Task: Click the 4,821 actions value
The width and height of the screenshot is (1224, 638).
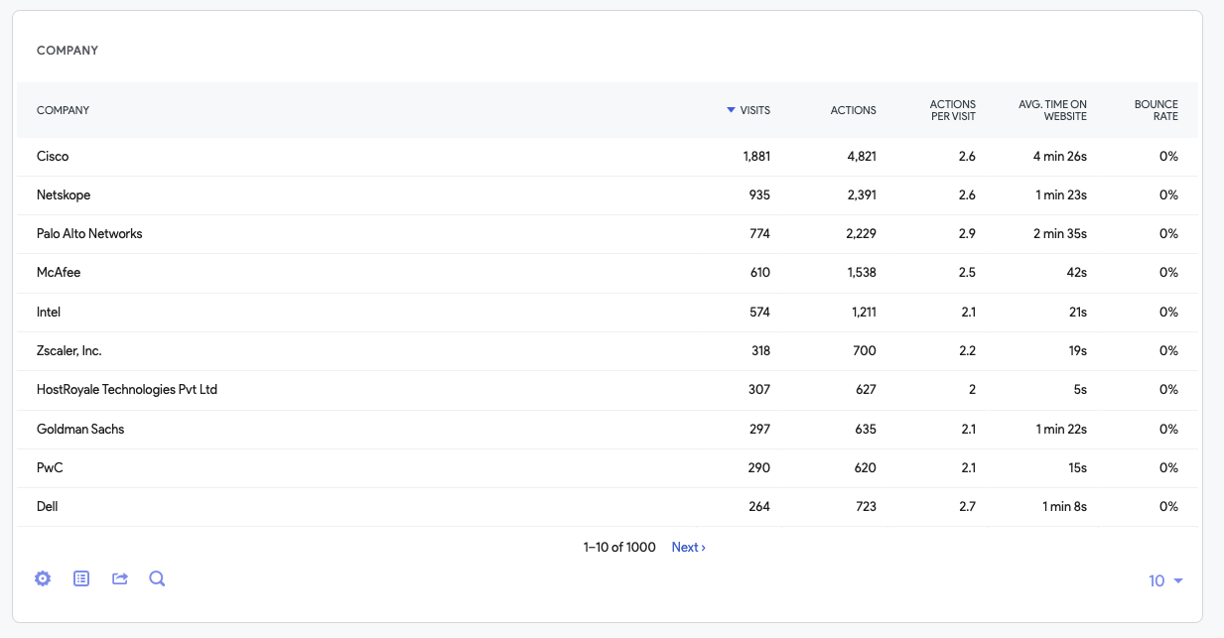Action: pos(862,157)
